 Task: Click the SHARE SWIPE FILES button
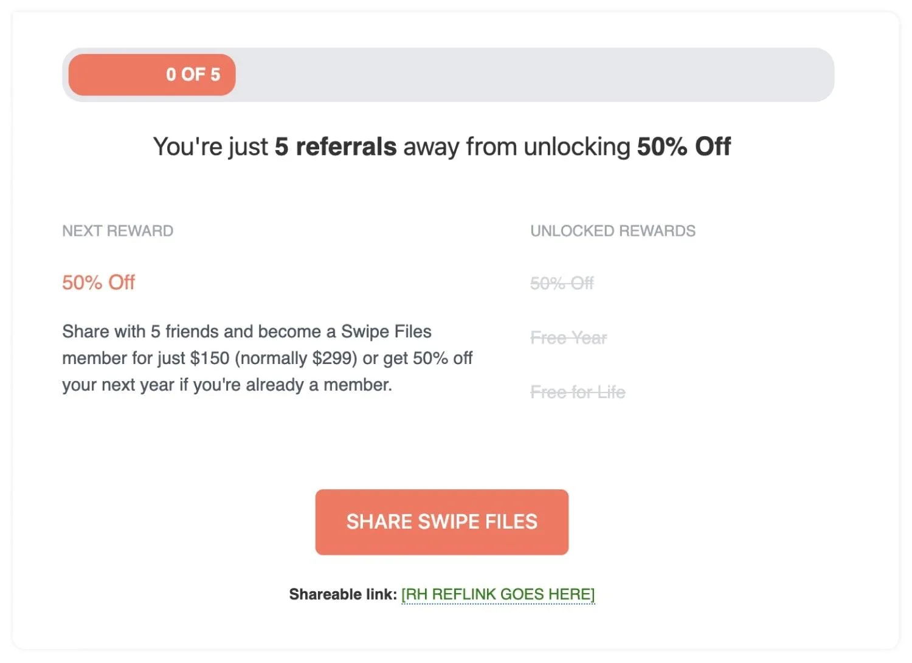[x=441, y=521]
